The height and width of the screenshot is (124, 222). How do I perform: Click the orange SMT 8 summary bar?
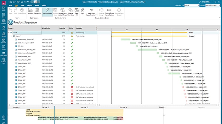(x=149, y=33)
